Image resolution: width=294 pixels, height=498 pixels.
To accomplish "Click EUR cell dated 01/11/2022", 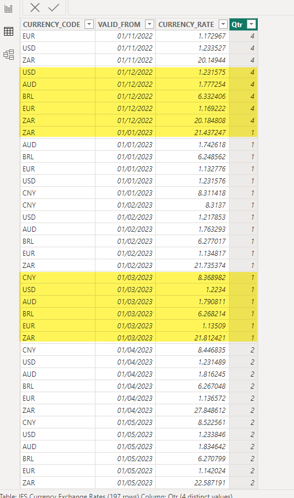I will click(58, 36).
